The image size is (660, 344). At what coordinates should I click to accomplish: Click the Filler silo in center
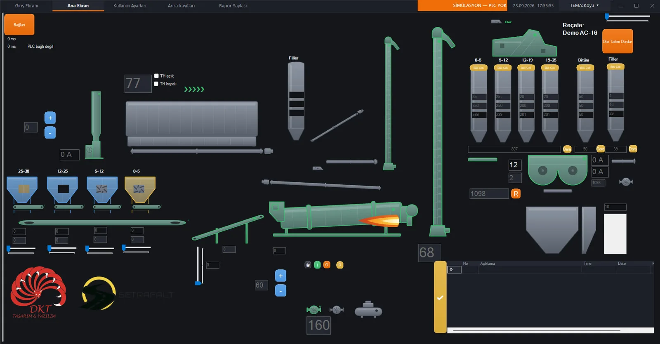(296, 101)
